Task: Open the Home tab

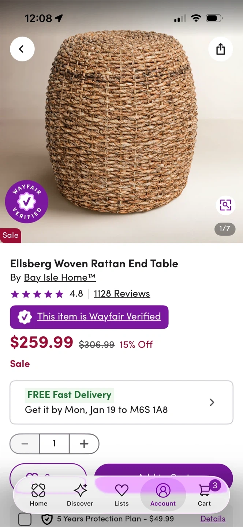Action: (38, 495)
